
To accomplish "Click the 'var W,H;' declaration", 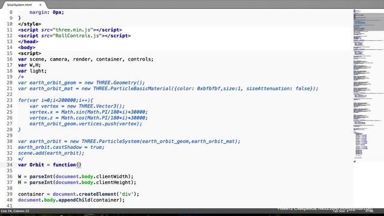I will click(x=29, y=65).
